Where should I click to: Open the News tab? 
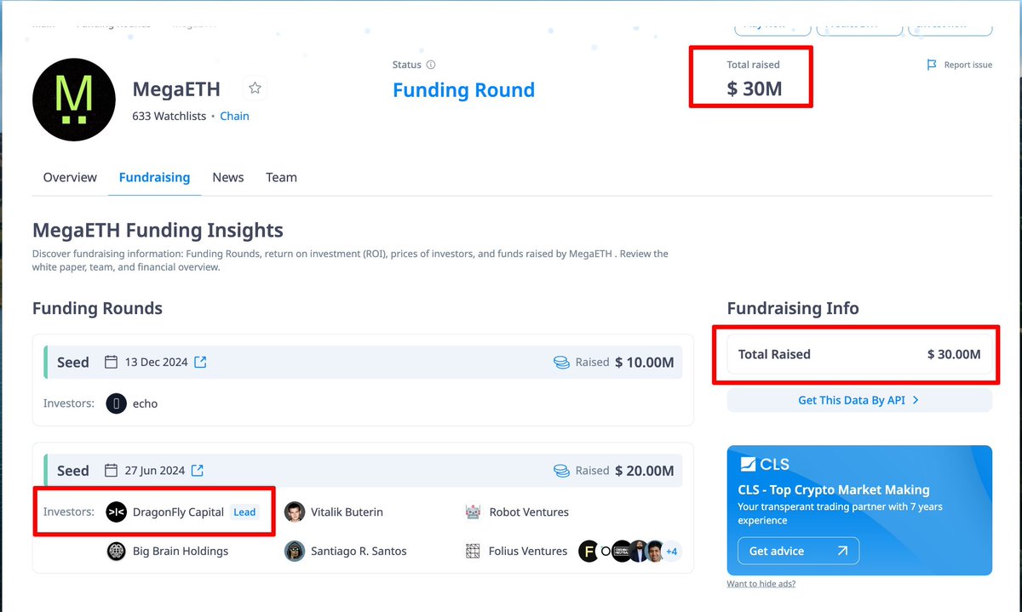point(228,177)
